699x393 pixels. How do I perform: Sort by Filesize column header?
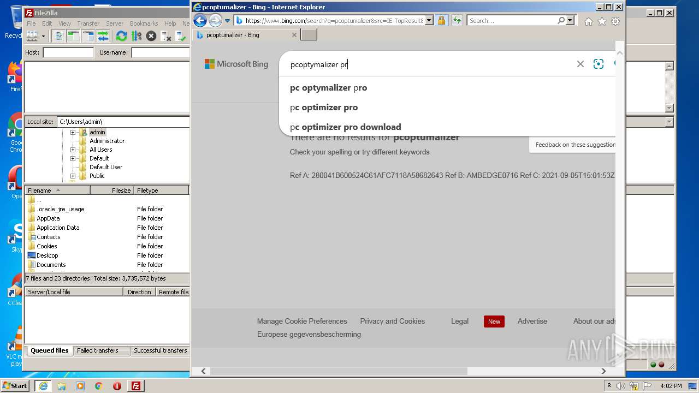[112, 190]
